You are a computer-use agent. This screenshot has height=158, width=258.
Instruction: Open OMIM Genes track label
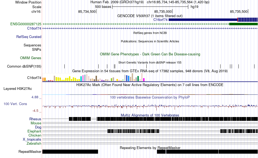pos(30,58)
